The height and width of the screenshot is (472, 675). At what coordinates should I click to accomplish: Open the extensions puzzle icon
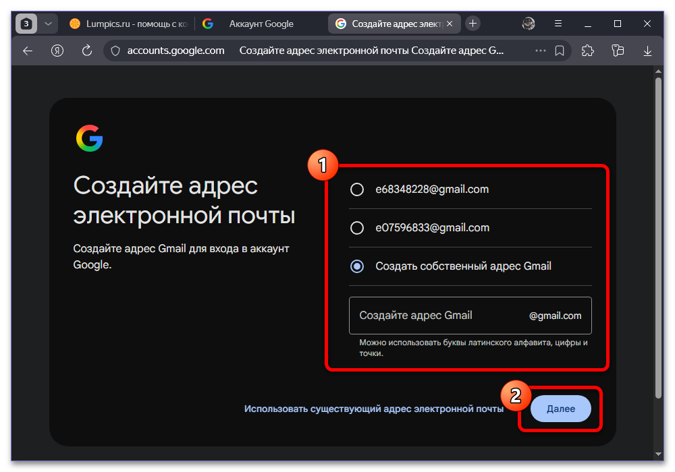(588, 51)
